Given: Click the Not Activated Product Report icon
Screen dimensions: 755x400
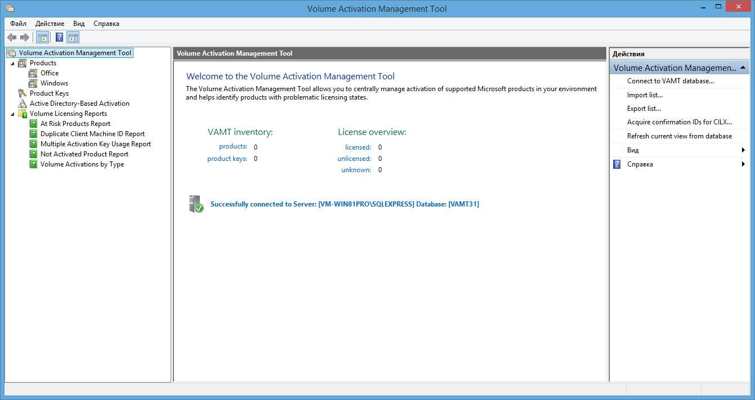Looking at the screenshot, I should tap(33, 154).
